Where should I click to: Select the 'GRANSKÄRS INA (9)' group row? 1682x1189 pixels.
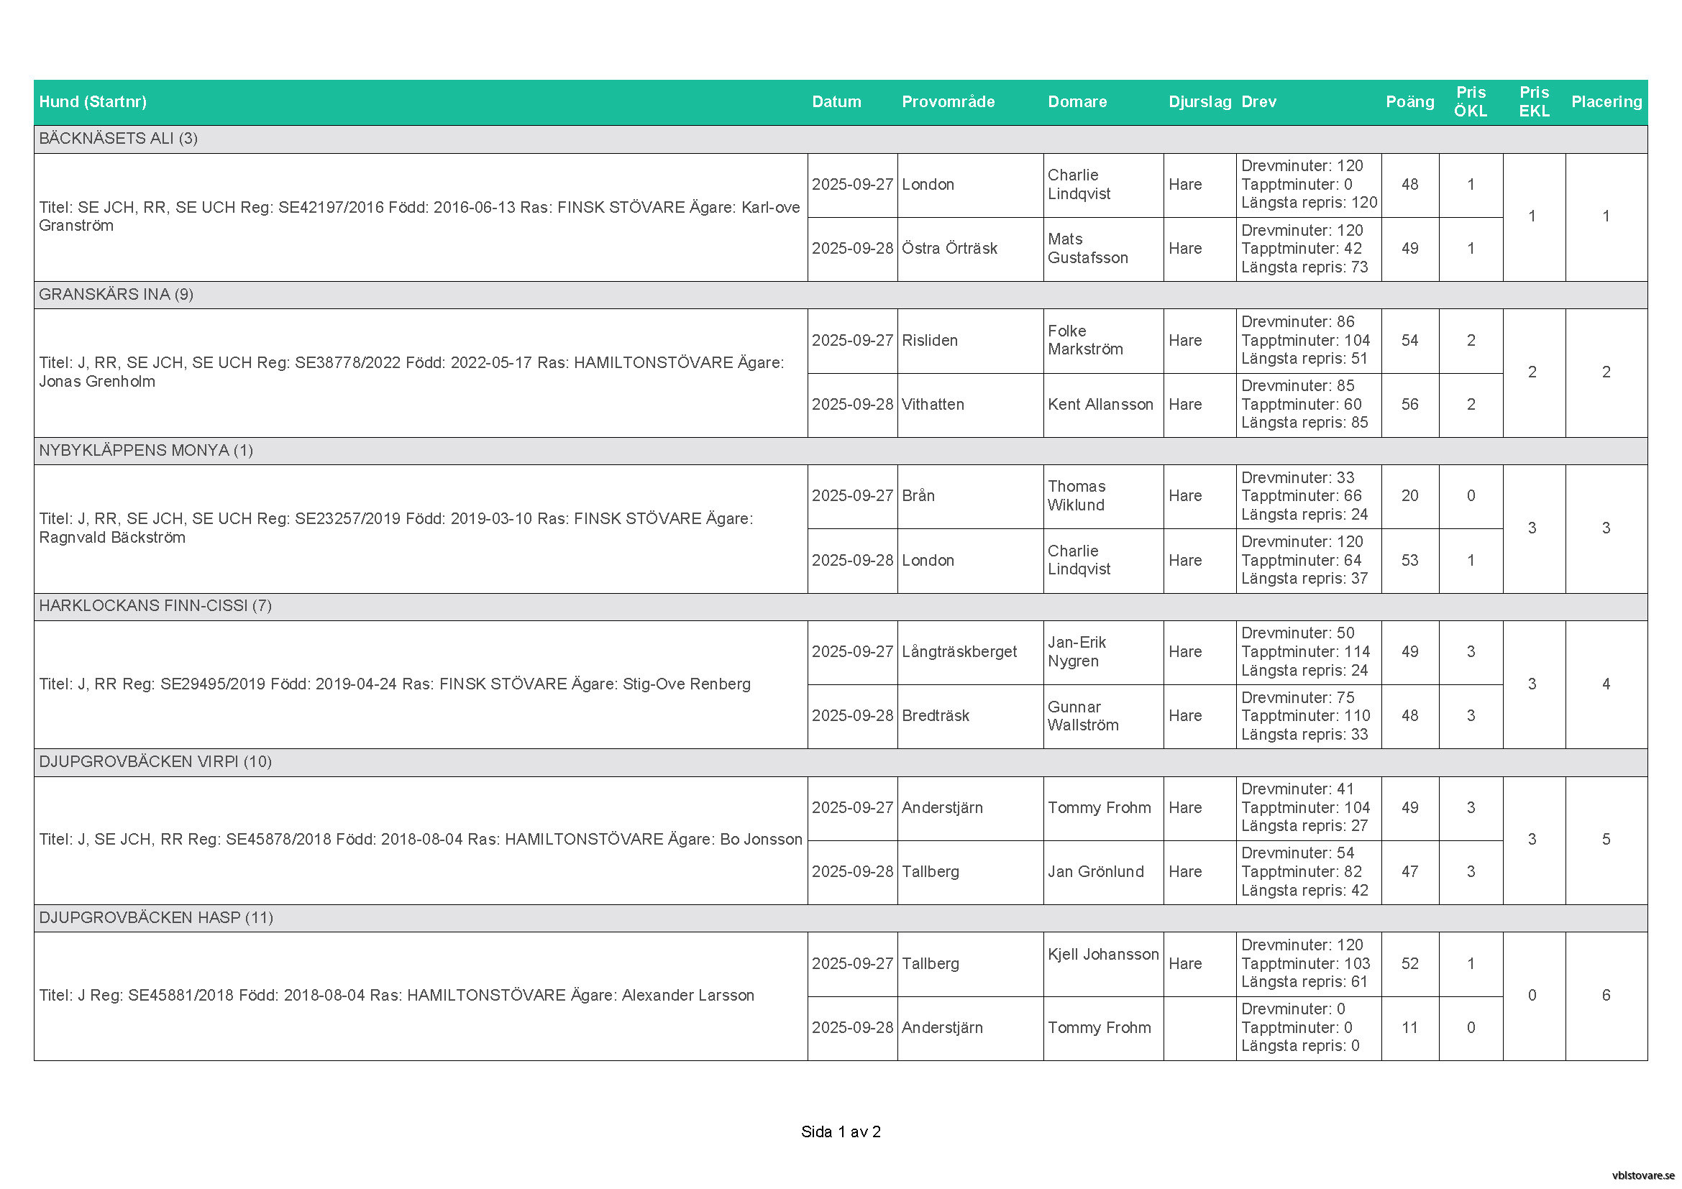[x=840, y=295]
